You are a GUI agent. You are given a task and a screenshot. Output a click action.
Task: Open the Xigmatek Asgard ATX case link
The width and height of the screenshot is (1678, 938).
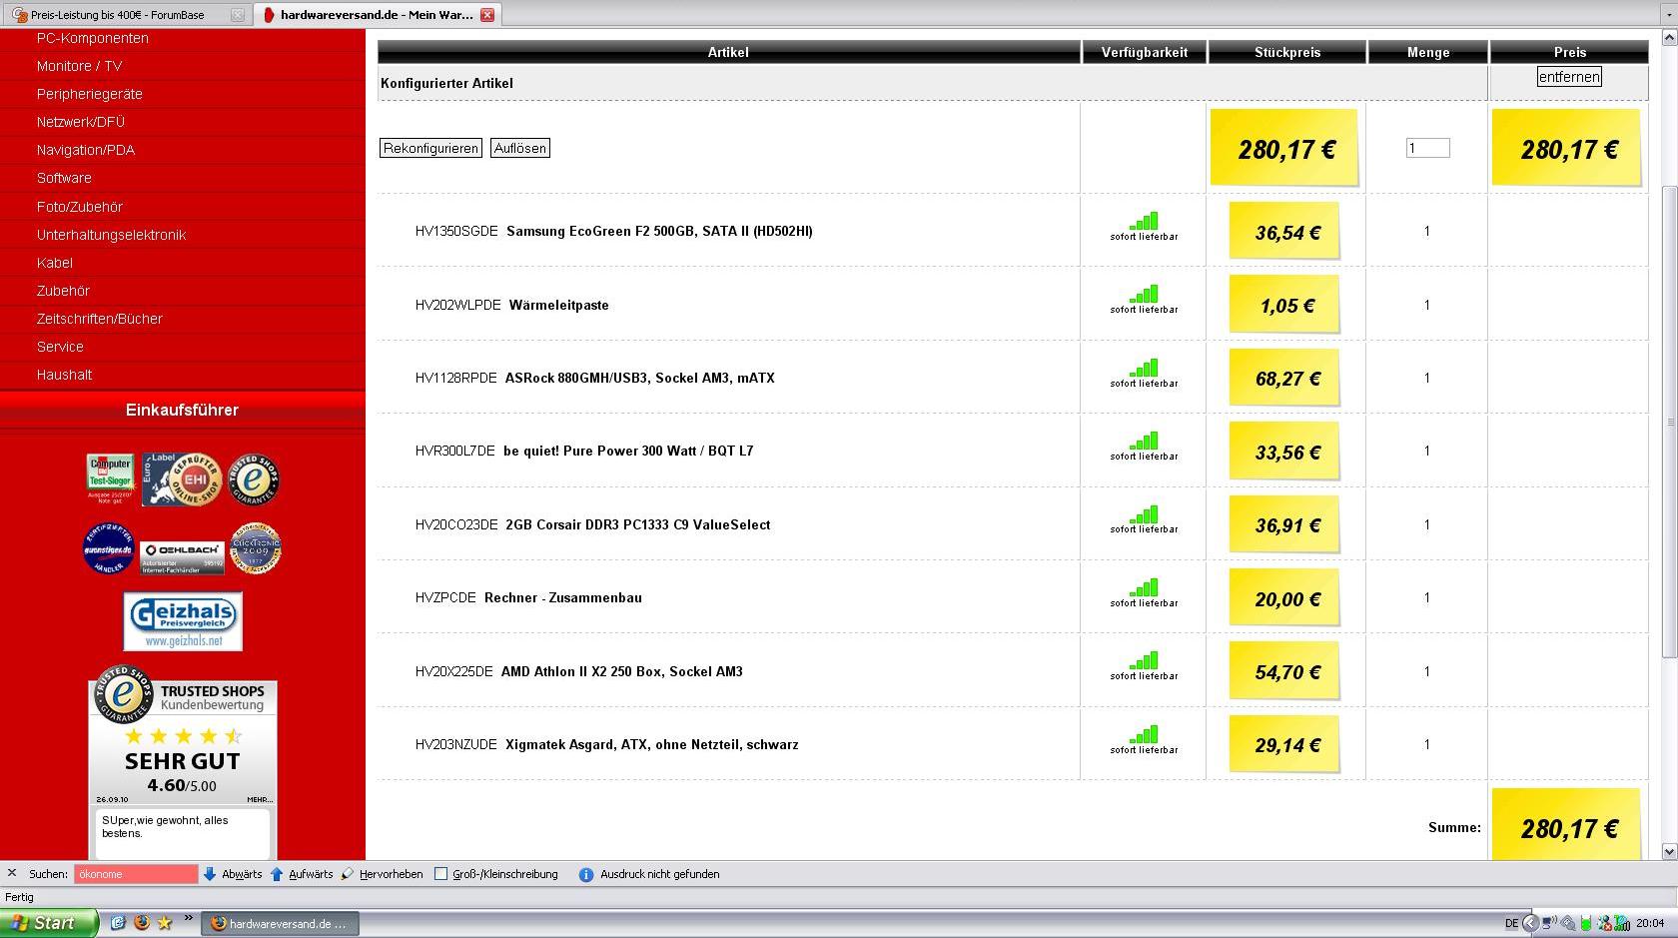652,744
